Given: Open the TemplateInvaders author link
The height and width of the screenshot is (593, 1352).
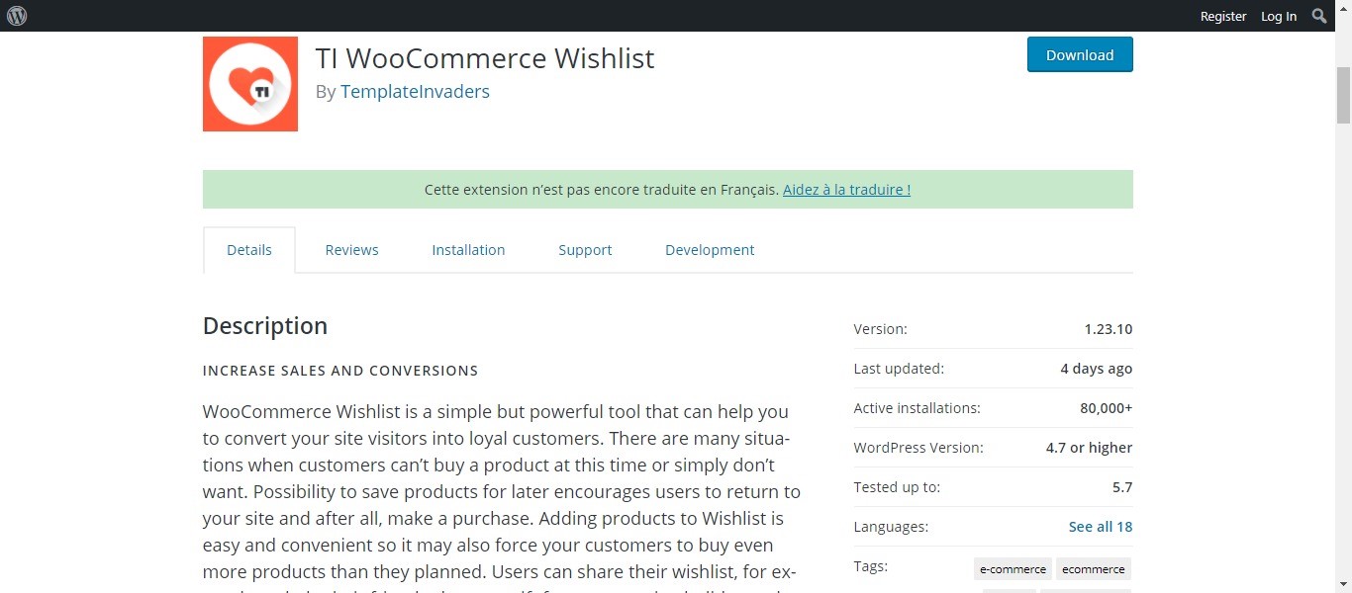Looking at the screenshot, I should pyautogui.click(x=415, y=92).
